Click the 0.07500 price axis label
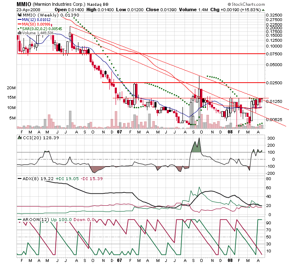The width and height of the screenshot is (289, 264). (274, 54)
